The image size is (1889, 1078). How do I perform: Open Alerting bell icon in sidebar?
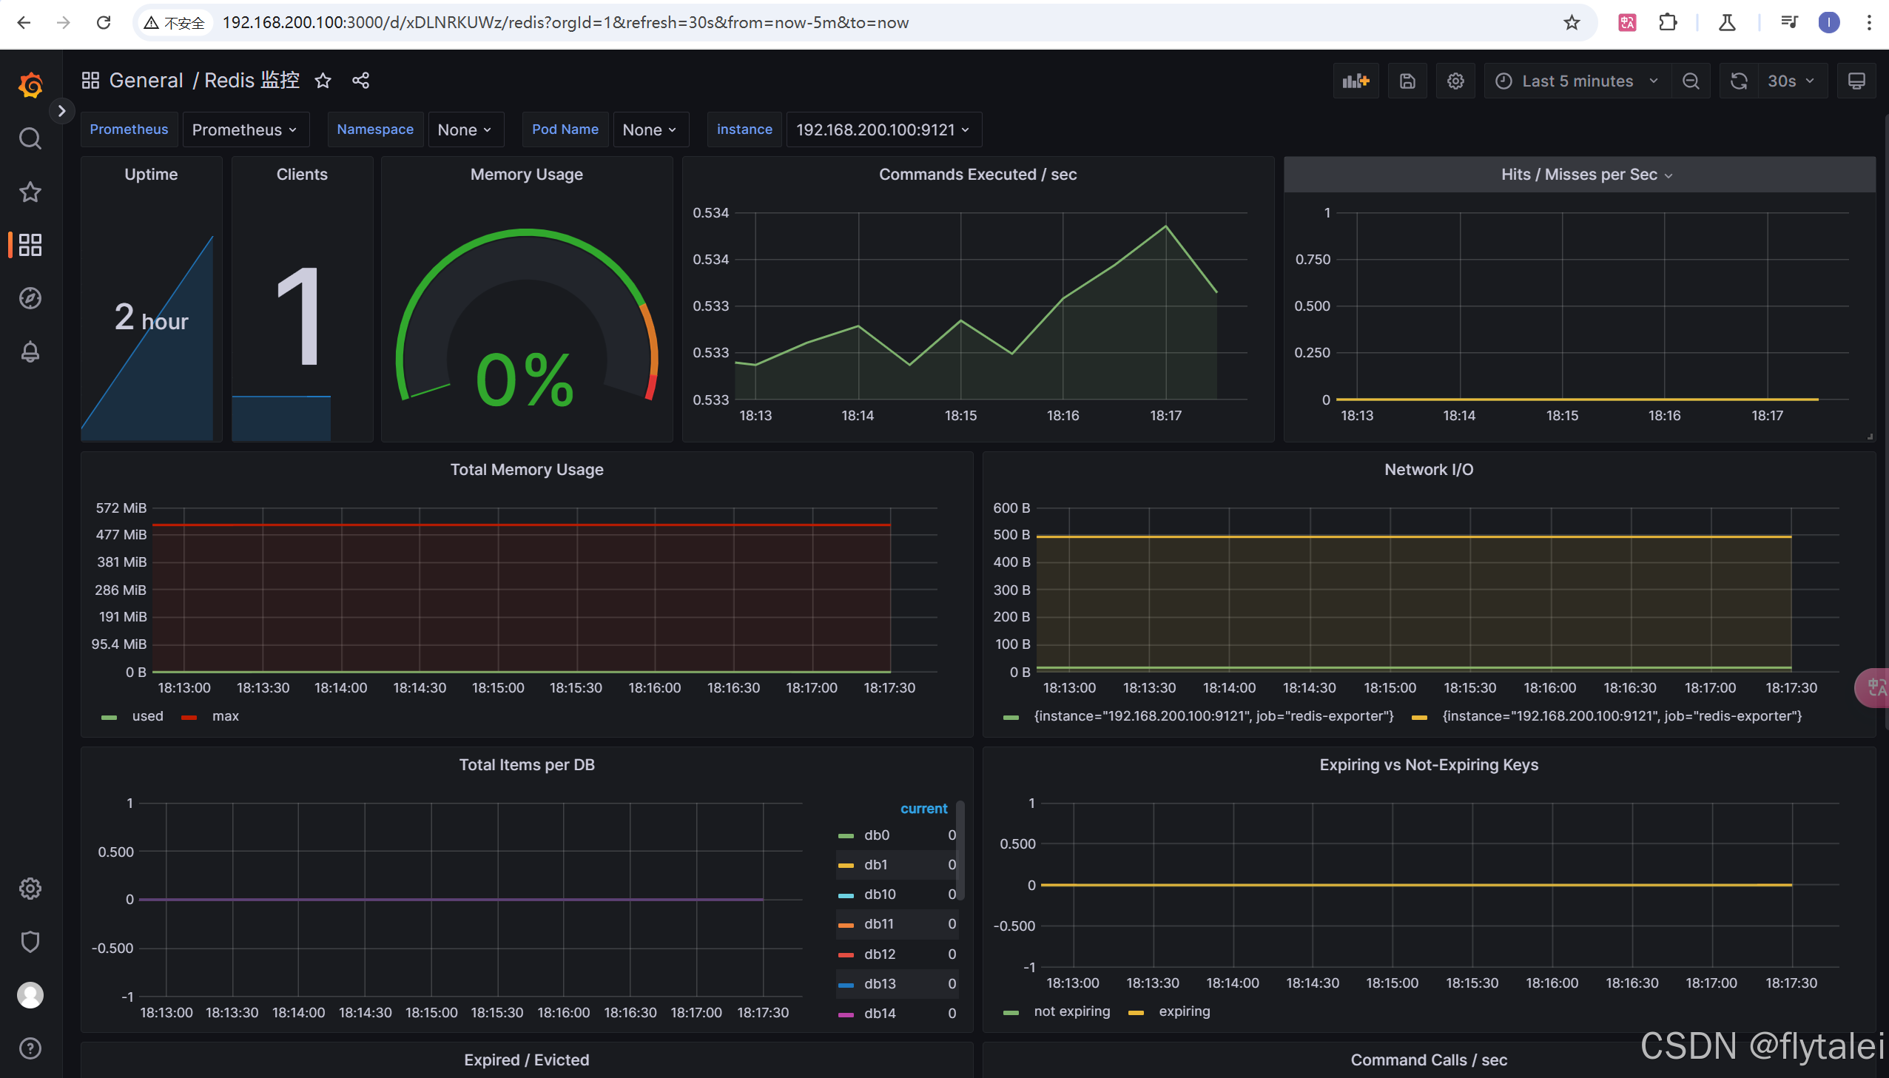click(30, 351)
